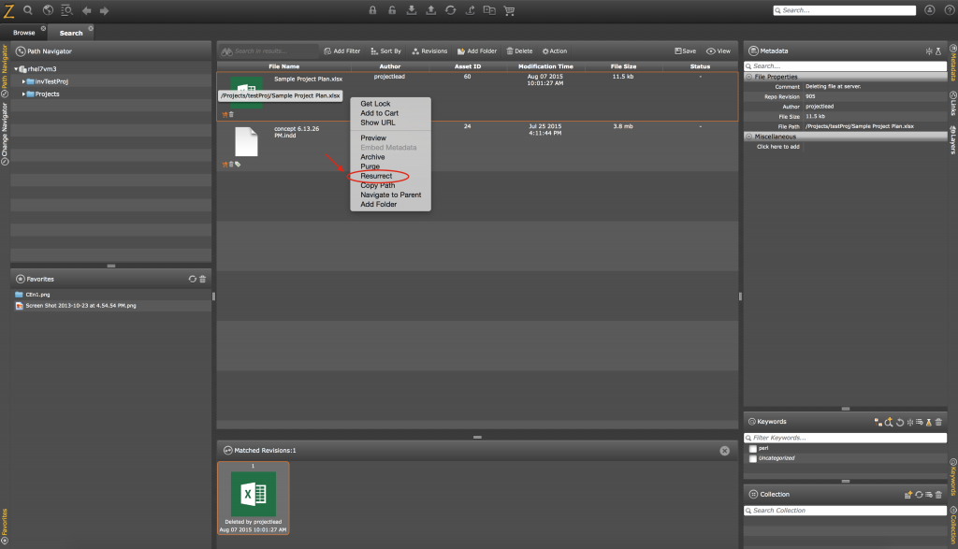Switch to the Browse tab
Screen dimensions: 958x549
[23, 33]
